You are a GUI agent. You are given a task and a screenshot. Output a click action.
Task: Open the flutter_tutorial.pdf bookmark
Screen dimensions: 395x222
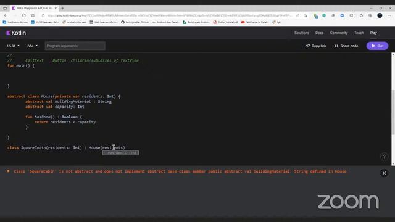click(x=225, y=22)
